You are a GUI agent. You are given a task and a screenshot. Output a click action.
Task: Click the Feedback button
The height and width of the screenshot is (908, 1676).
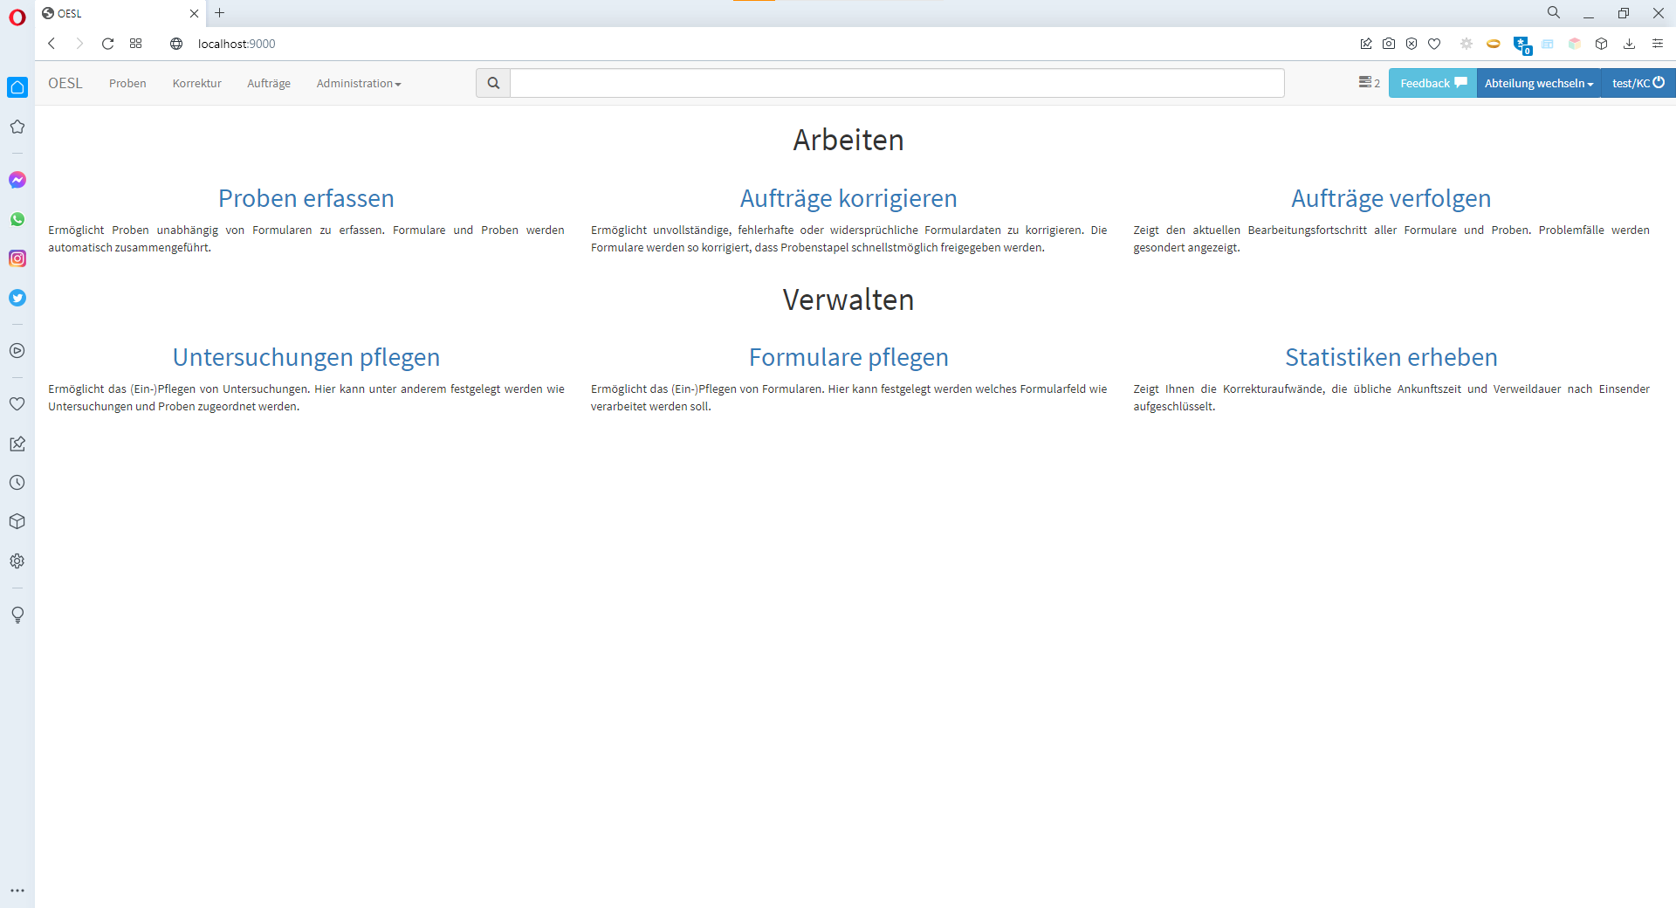pyautogui.click(x=1432, y=84)
